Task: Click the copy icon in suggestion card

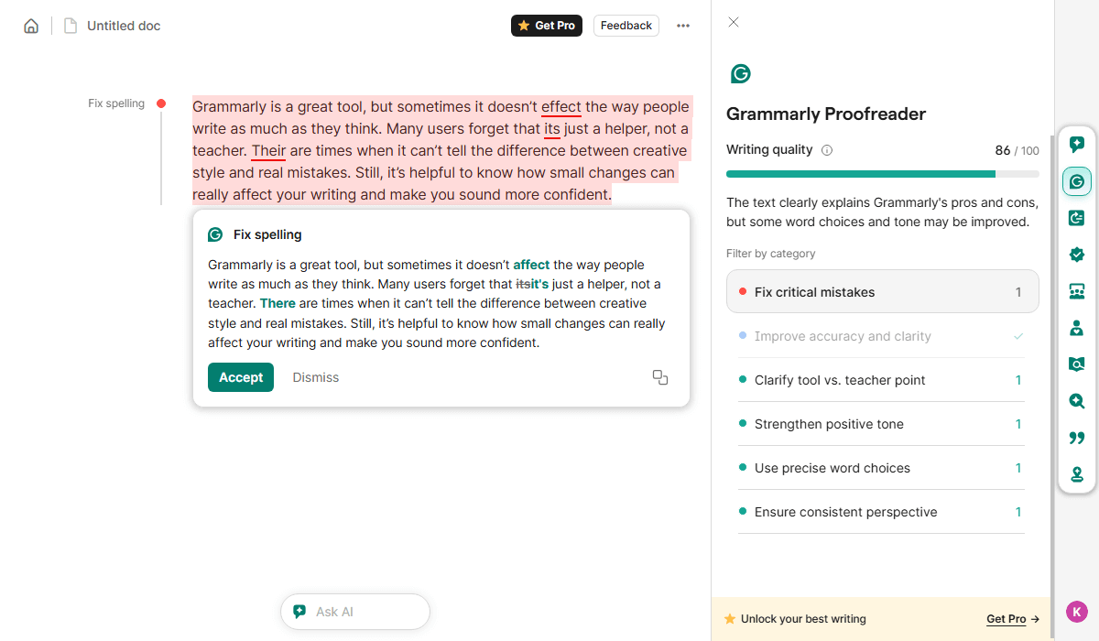Action: click(659, 377)
